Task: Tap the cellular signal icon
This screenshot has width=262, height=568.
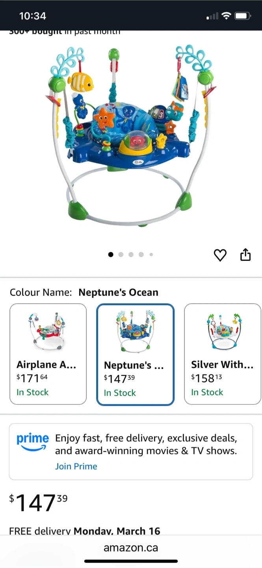Action: (x=212, y=16)
